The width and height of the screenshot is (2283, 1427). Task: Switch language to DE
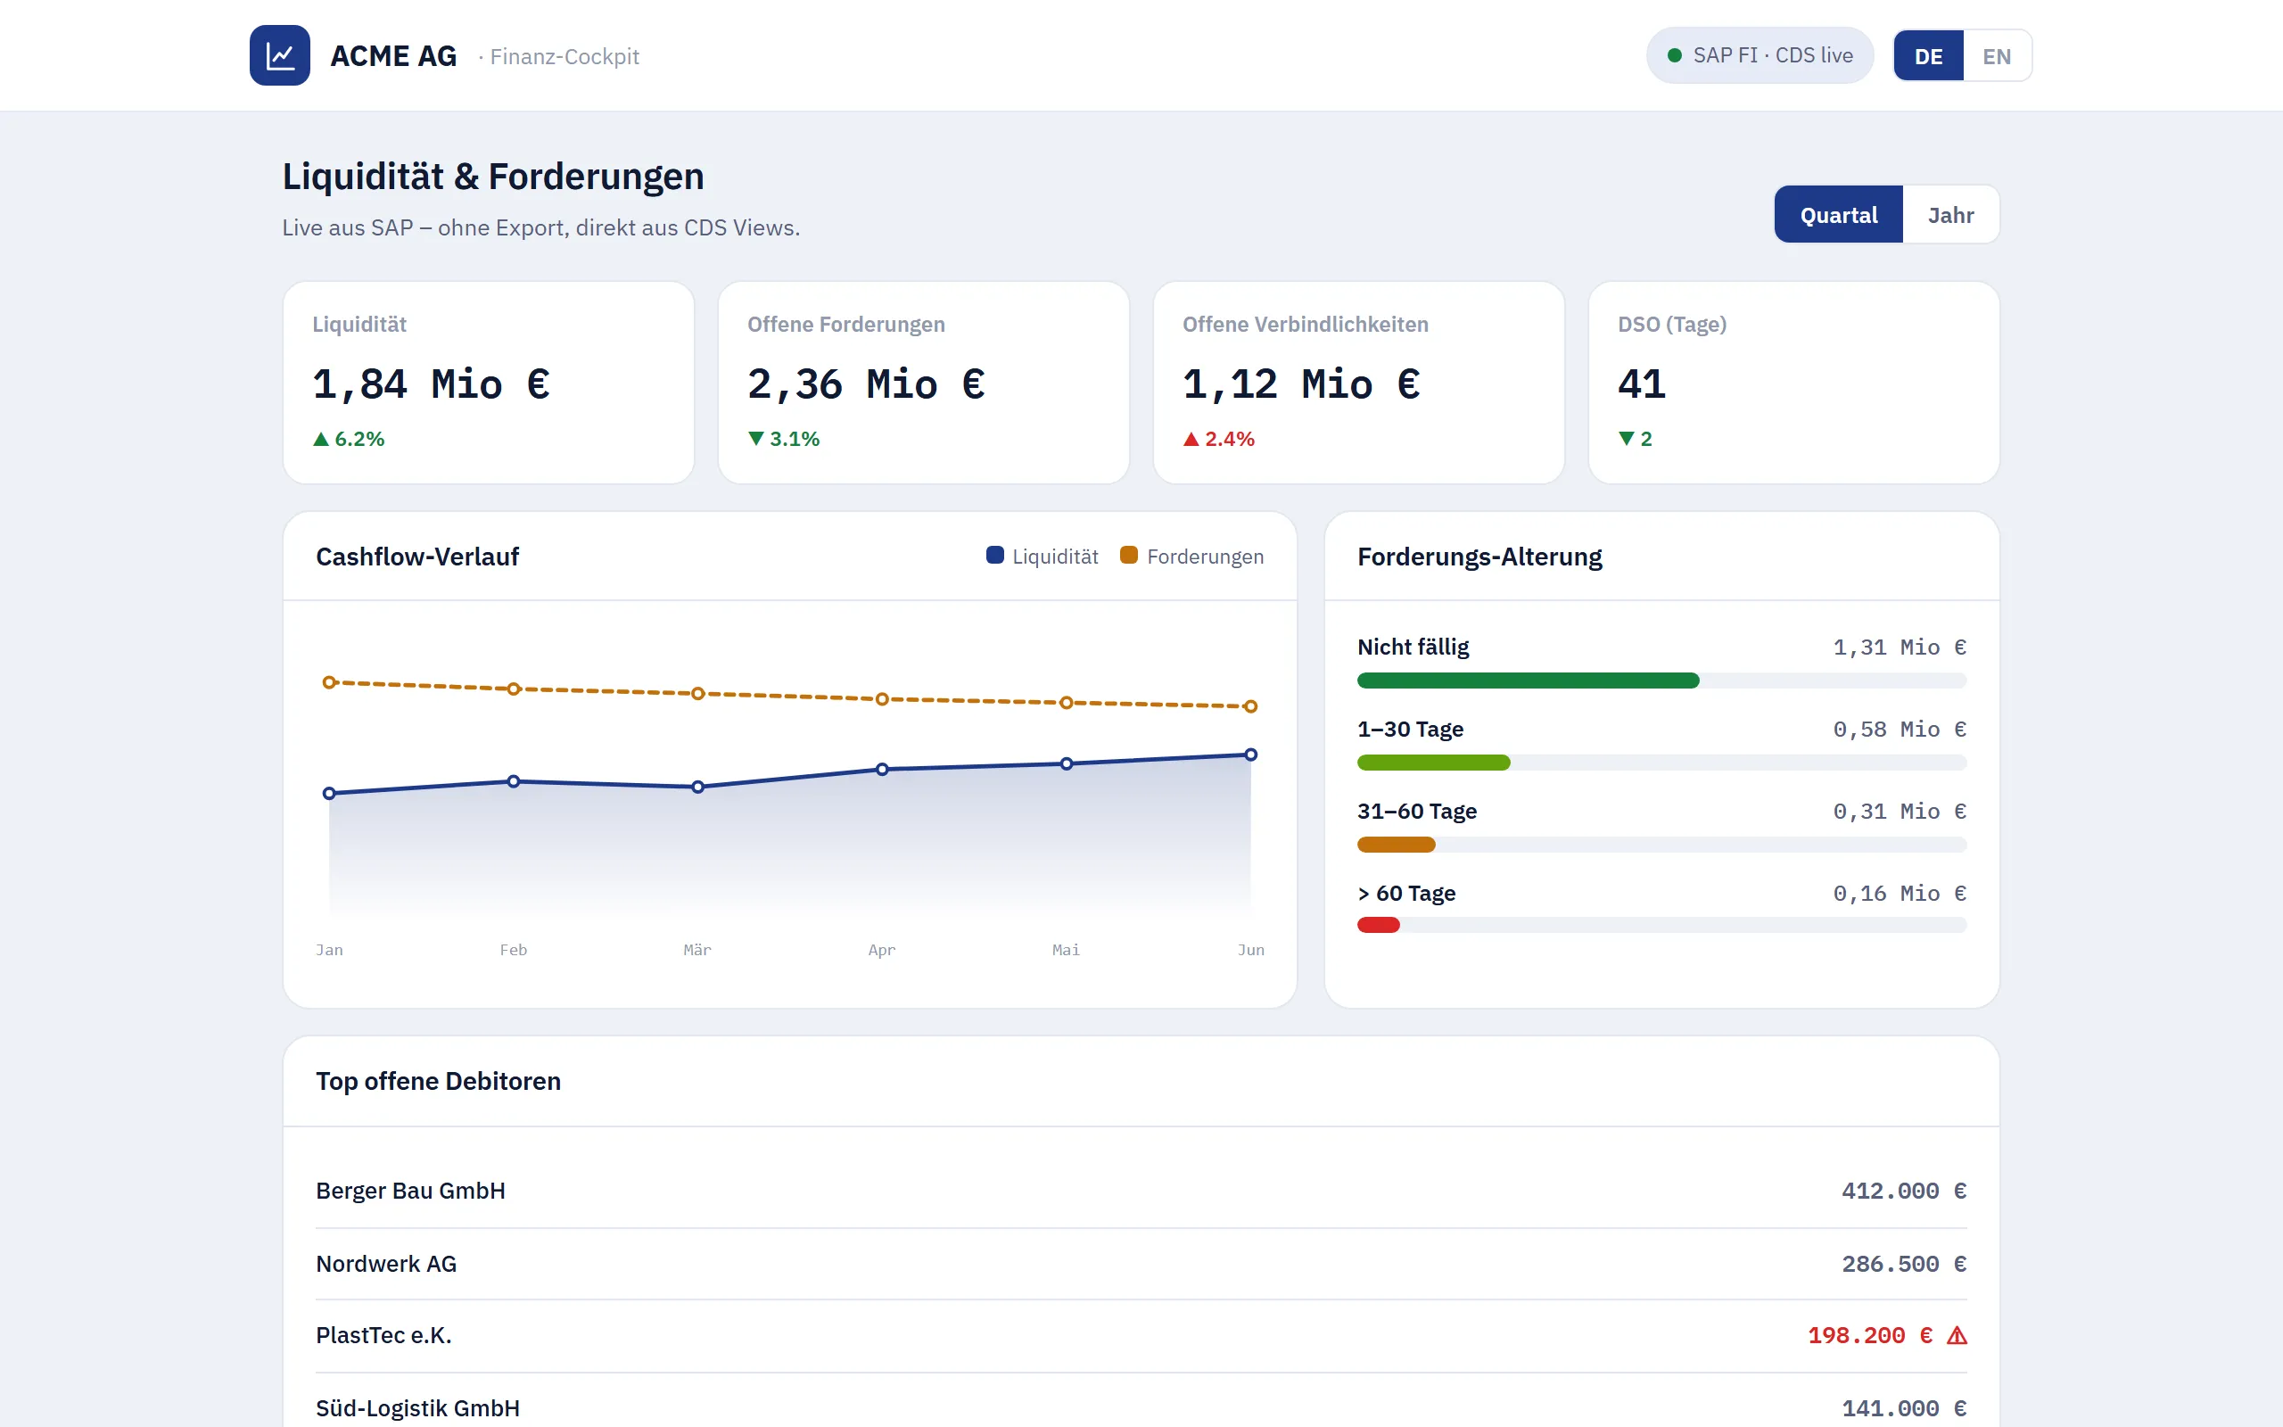[1928, 56]
